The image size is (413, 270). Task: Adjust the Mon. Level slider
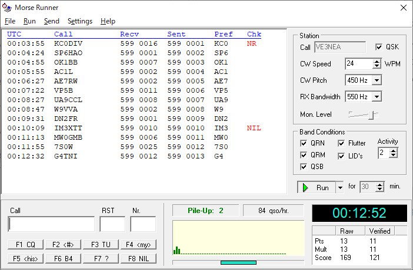click(370, 115)
